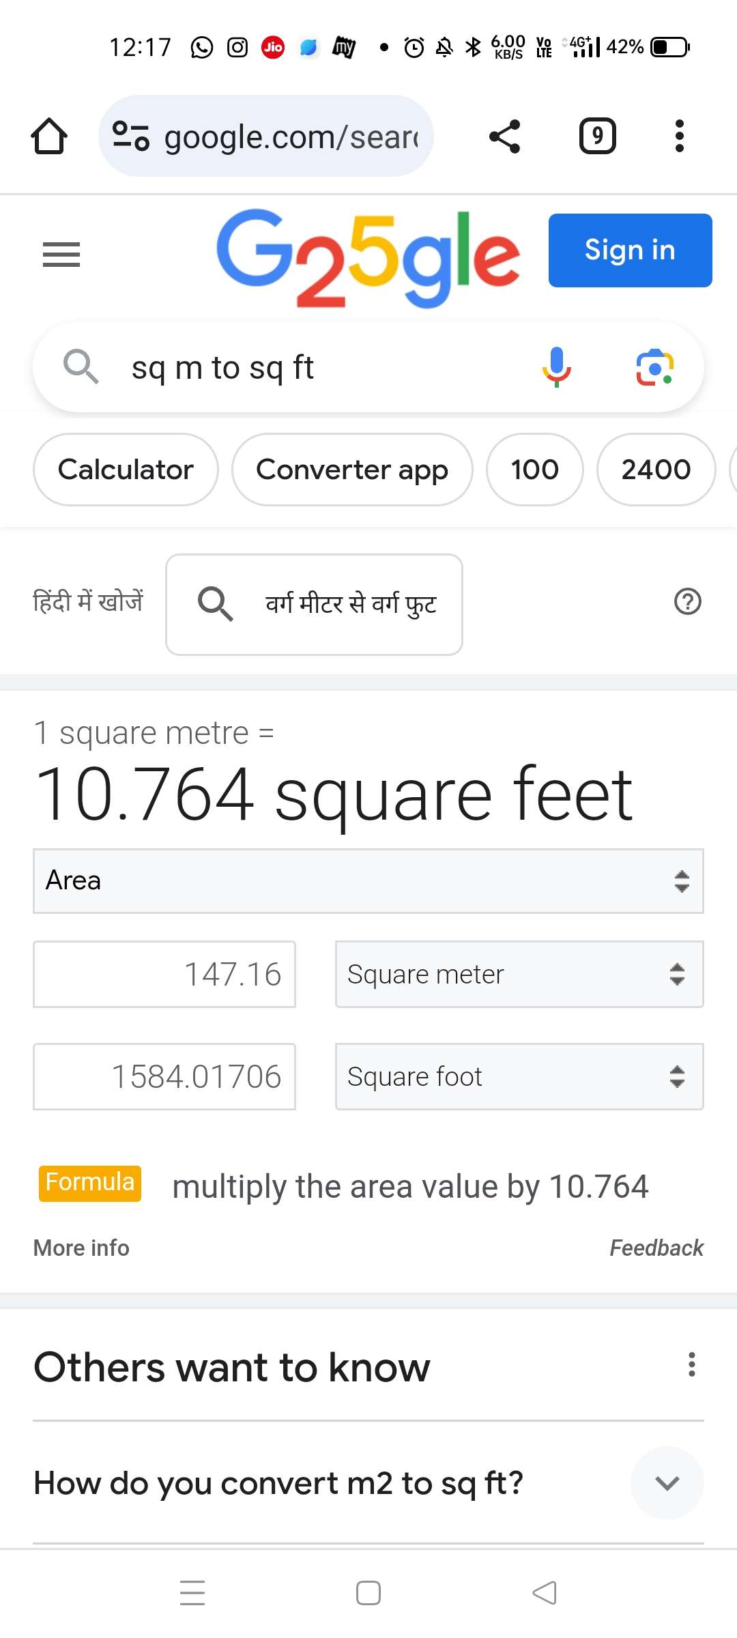The height and width of the screenshot is (1638, 737).
Task: Open Google Lens camera search
Action: click(x=655, y=367)
